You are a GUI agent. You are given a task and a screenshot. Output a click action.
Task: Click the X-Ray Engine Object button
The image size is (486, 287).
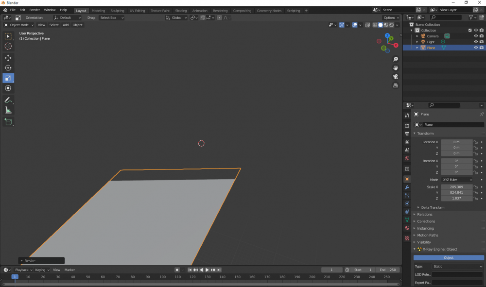click(449, 257)
